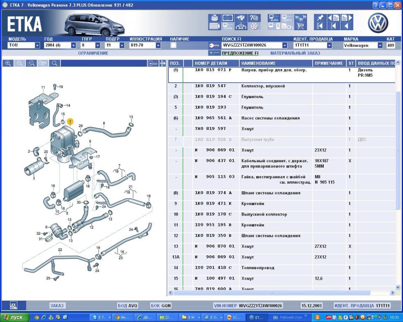Image resolution: width=403 pixels, height=322 pixels.
Task: Click the КАТ field showing 409
Action: pos(391,45)
